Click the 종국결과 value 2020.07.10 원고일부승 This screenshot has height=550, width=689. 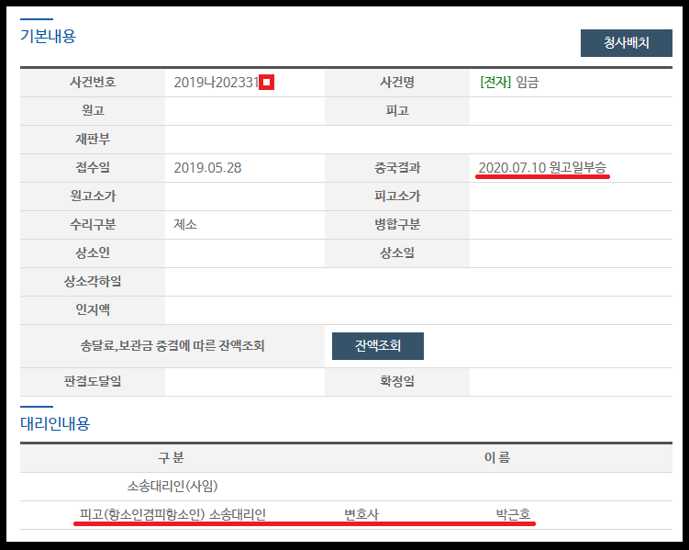point(541,168)
